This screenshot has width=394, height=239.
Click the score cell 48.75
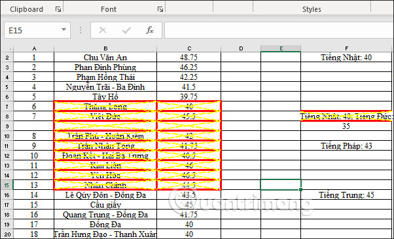click(x=188, y=58)
